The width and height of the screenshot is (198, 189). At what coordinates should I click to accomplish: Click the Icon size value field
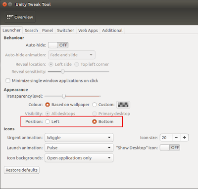[x=166, y=138]
